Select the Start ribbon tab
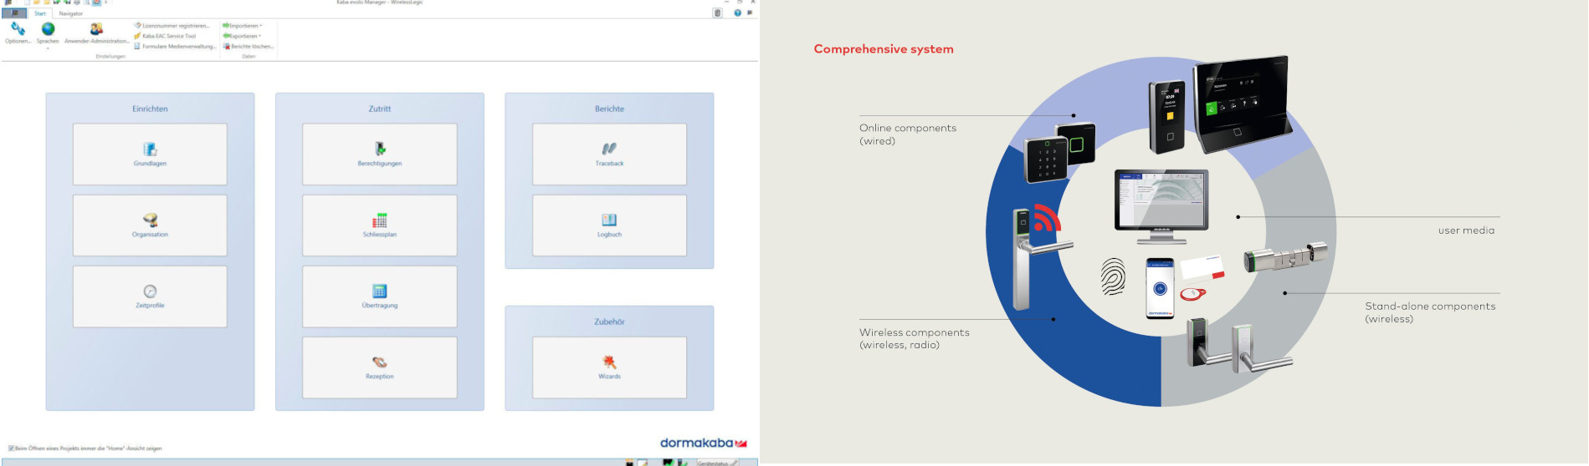 coord(39,13)
